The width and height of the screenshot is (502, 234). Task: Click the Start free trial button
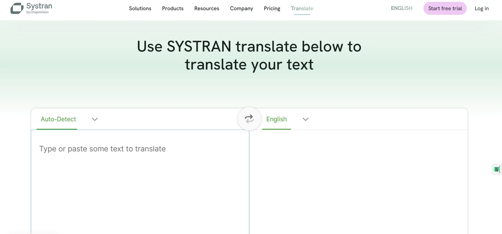445,8
